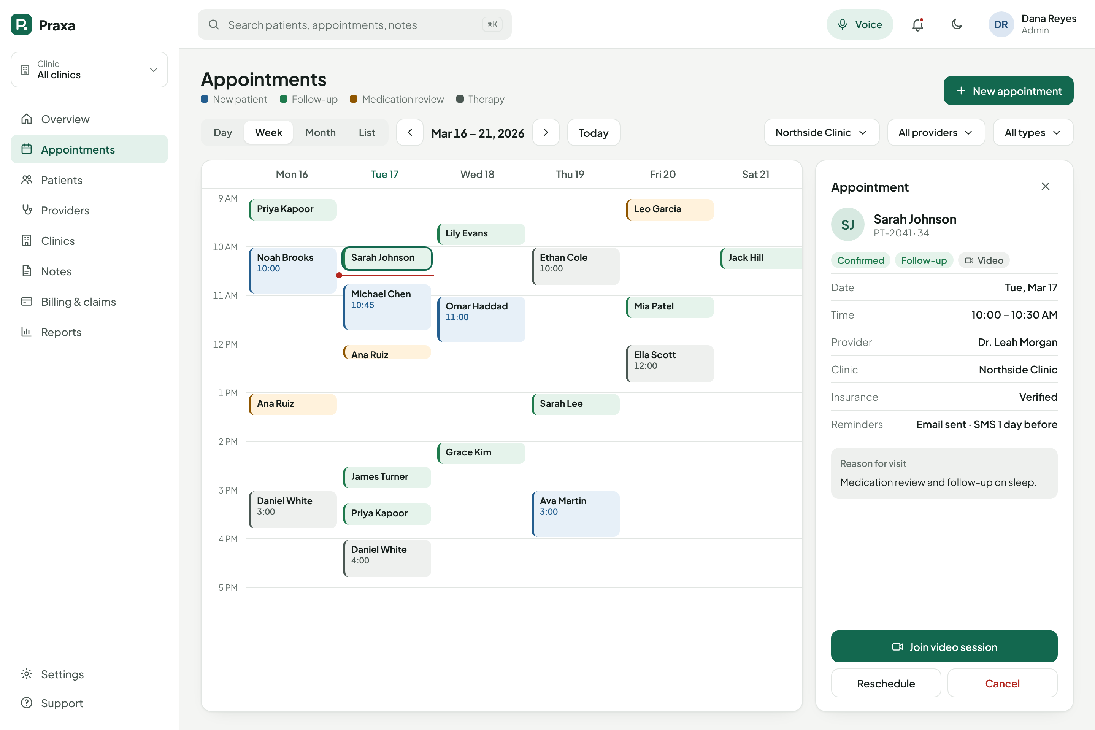
Task: Open the Dana Reyes account menu
Action: [1033, 24]
